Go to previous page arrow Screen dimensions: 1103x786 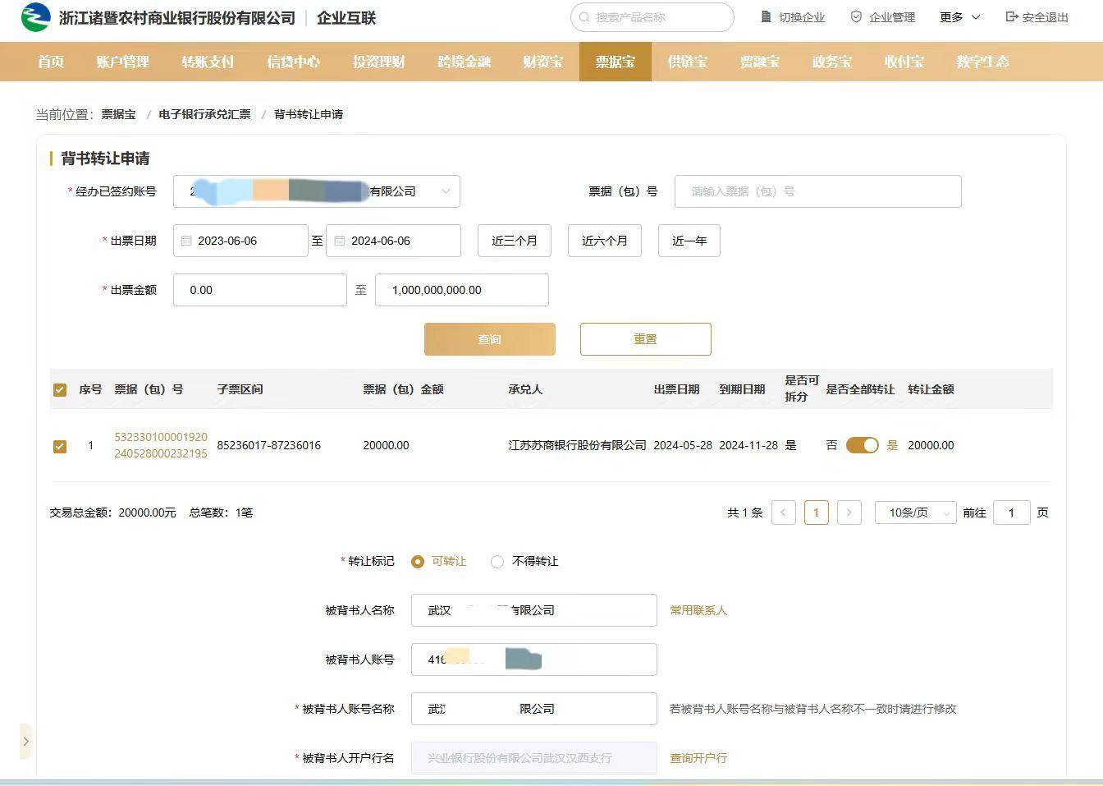(784, 513)
